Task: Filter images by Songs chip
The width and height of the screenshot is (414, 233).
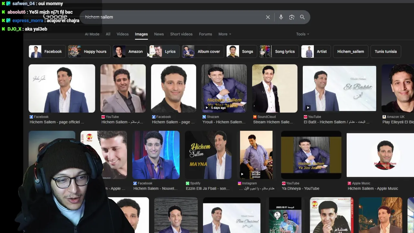Action: click(x=242, y=51)
